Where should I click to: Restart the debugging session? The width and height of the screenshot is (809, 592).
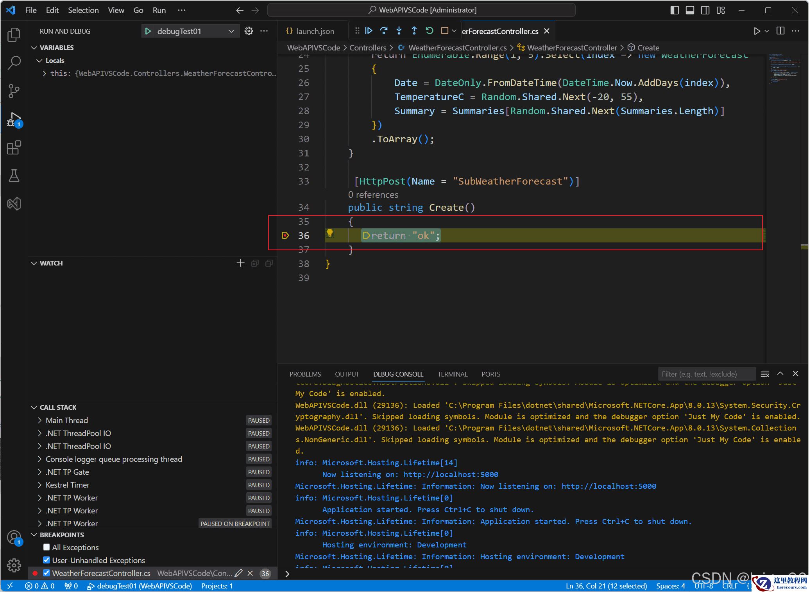pyautogui.click(x=430, y=31)
